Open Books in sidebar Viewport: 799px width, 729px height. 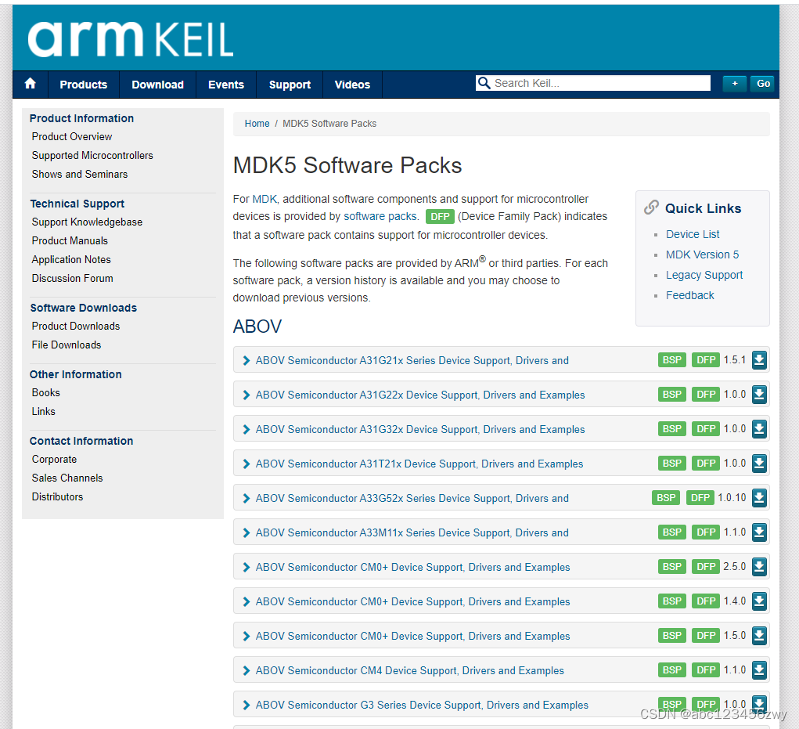tap(46, 392)
